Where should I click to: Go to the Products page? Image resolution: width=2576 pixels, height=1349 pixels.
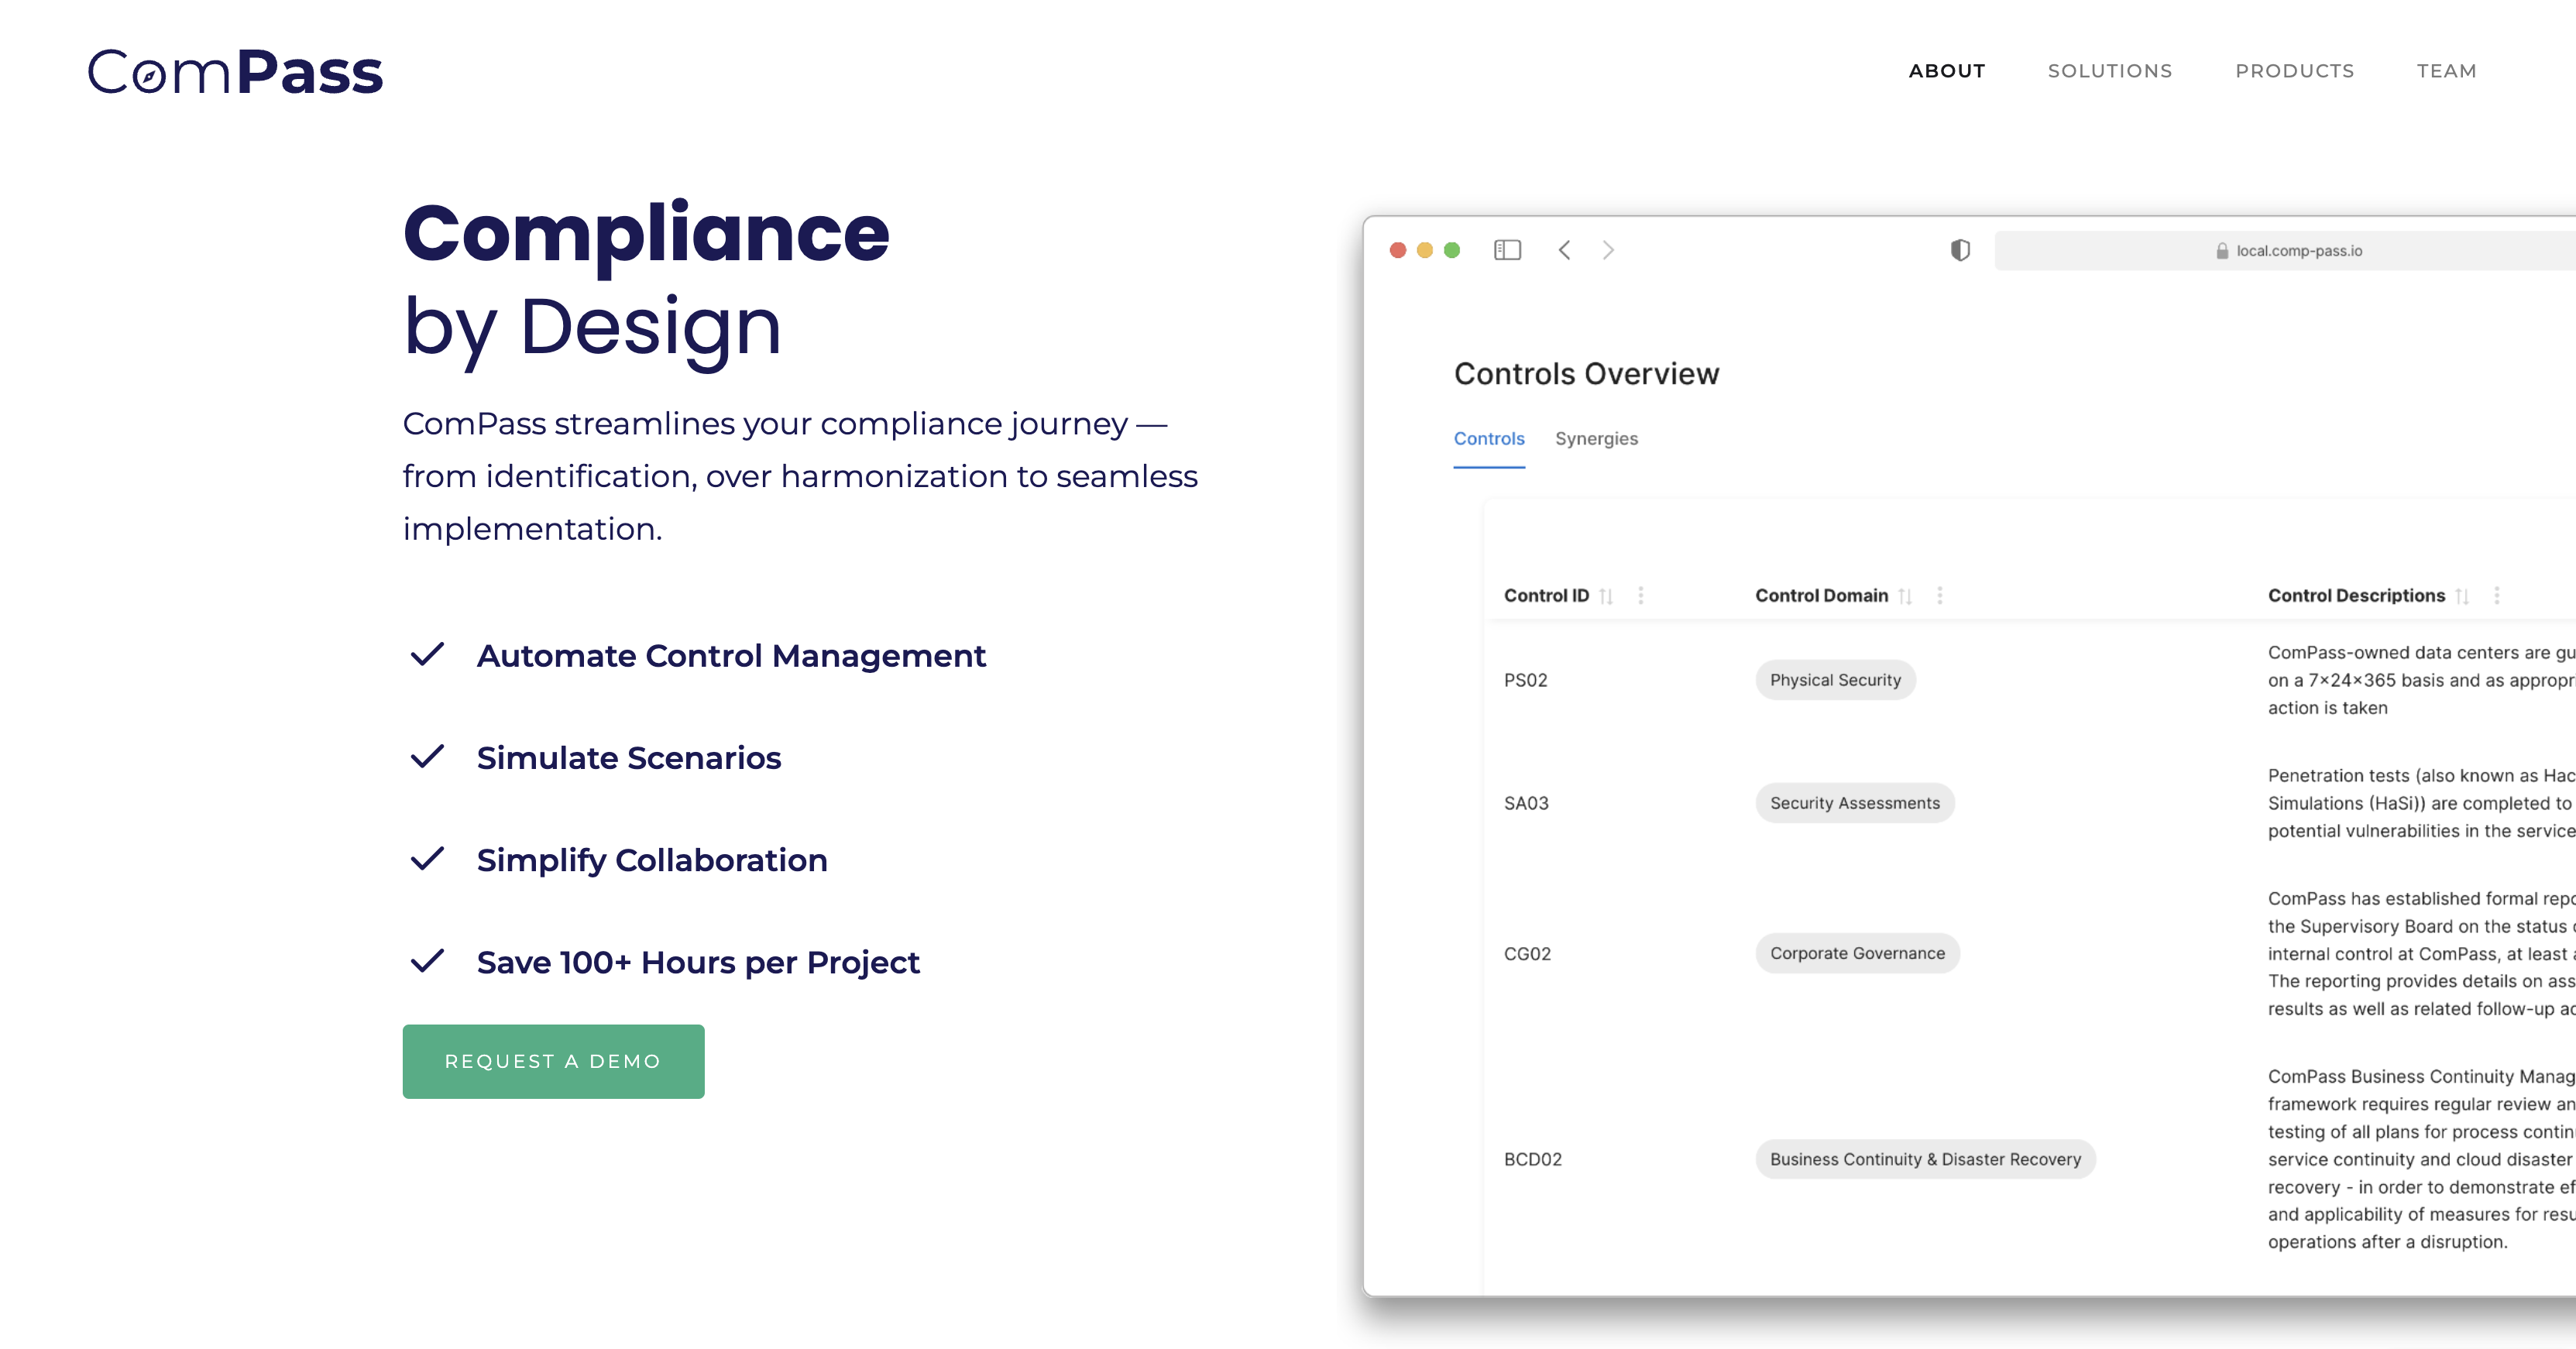click(x=2295, y=71)
